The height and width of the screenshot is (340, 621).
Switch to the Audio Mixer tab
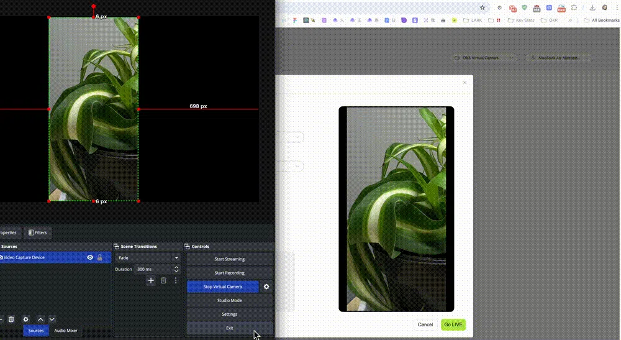point(66,331)
